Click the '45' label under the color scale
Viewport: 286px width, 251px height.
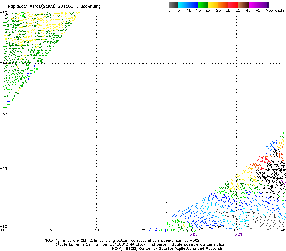coord(258,10)
